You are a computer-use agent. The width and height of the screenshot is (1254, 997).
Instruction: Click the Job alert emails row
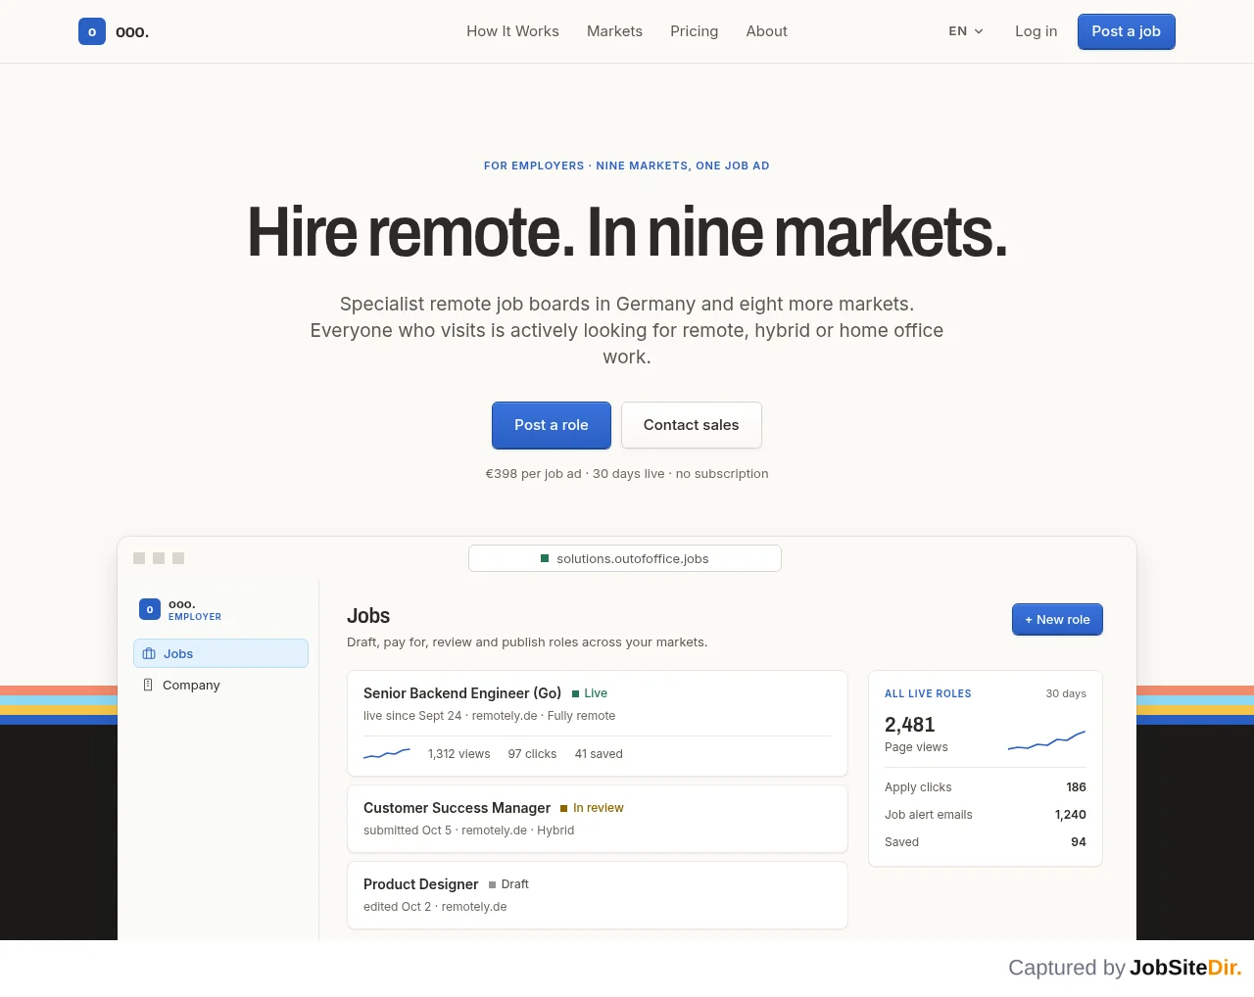[x=986, y=815]
